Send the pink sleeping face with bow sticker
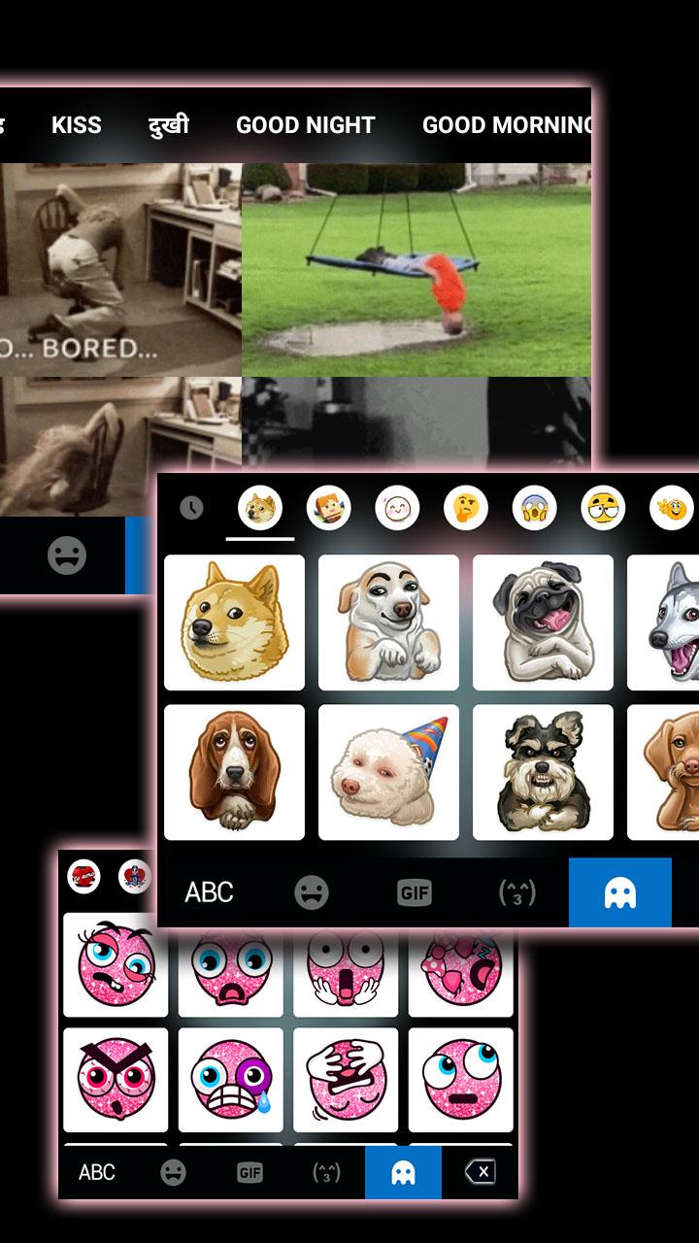Viewport: 699px width, 1243px height. tap(461, 972)
